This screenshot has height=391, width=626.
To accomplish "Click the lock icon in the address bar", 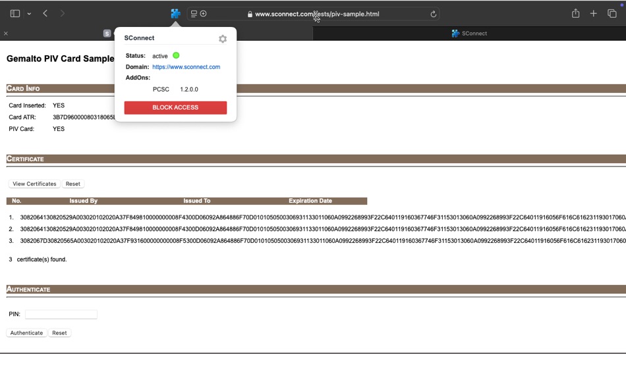I will click(250, 14).
